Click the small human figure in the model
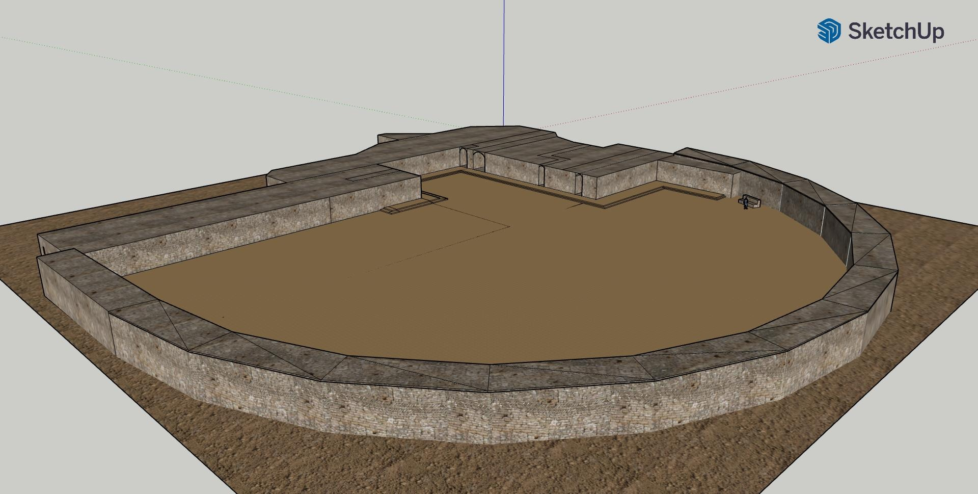This screenshot has height=494, width=978. (x=745, y=203)
